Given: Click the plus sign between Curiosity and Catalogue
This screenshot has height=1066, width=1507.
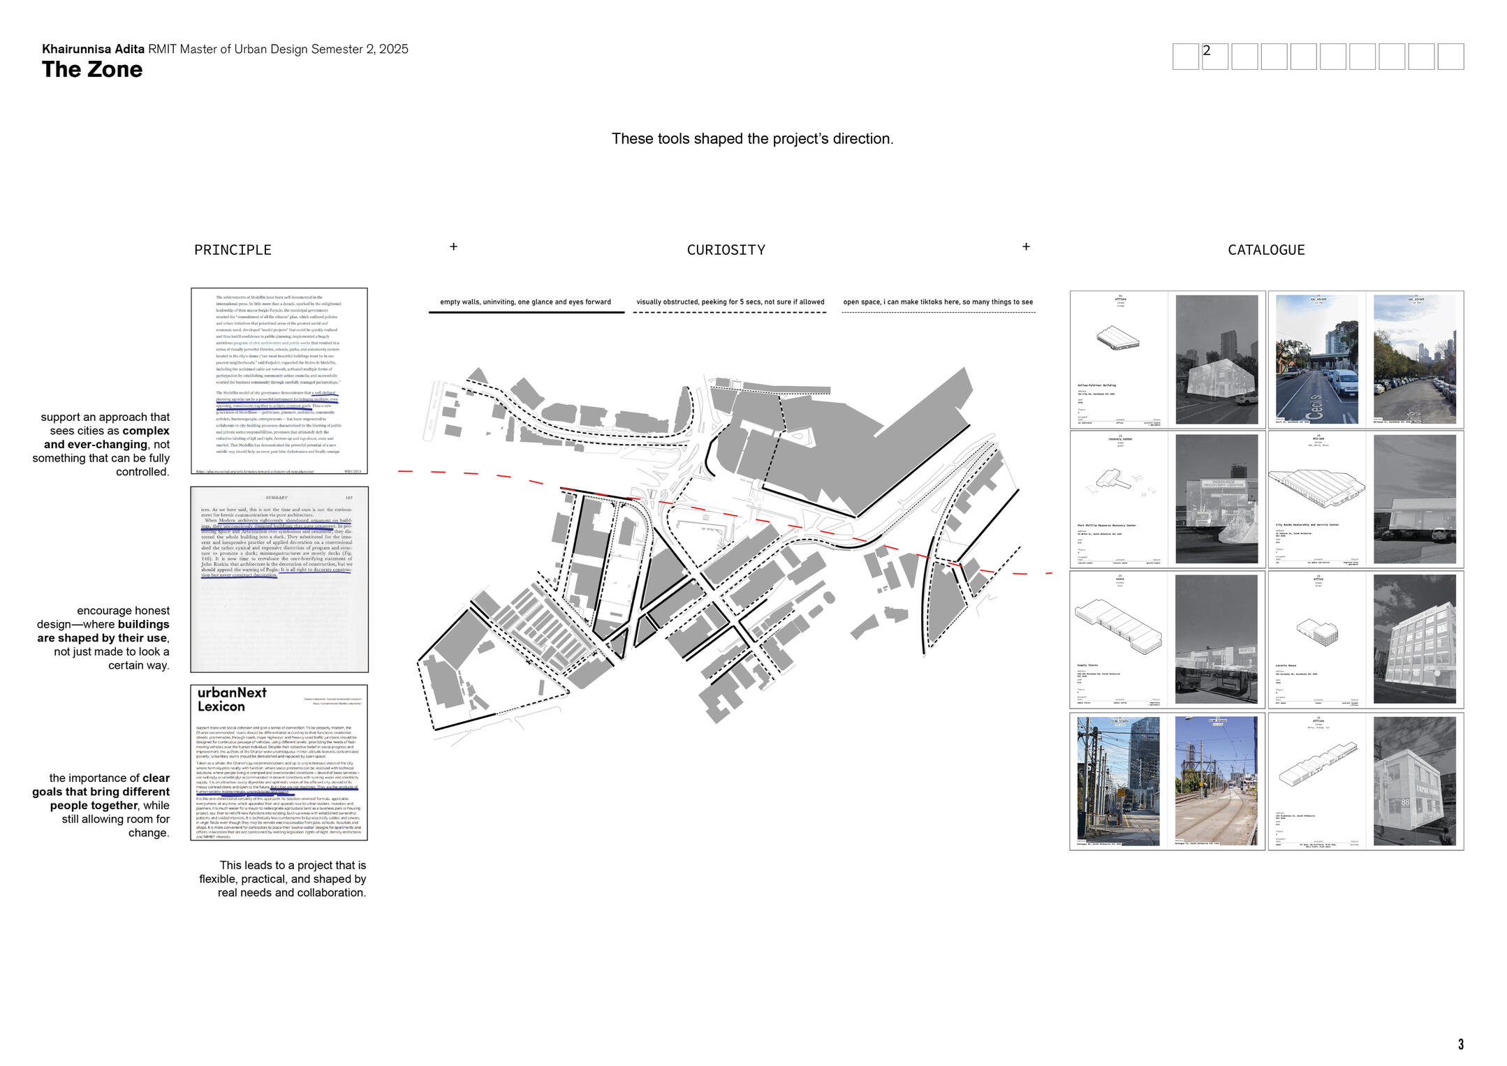Looking at the screenshot, I should (x=1026, y=246).
